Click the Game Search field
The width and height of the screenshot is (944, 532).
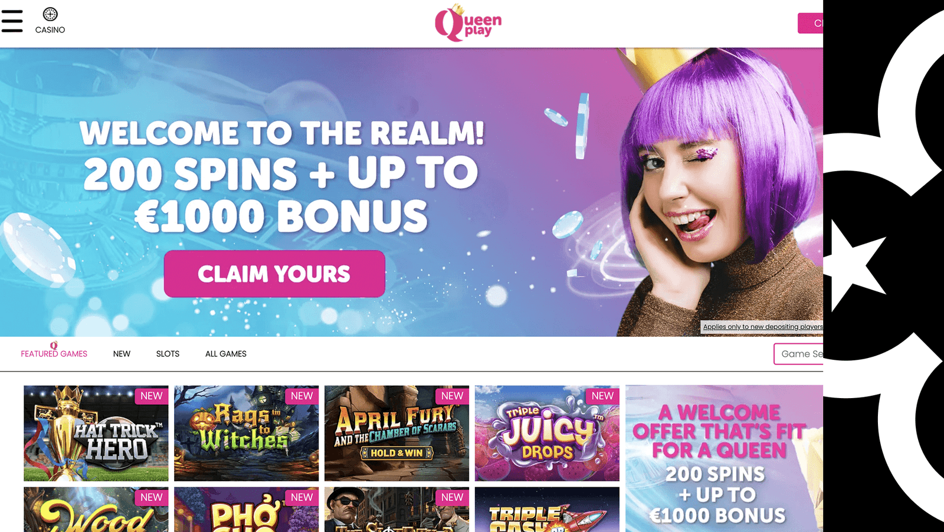(x=798, y=354)
